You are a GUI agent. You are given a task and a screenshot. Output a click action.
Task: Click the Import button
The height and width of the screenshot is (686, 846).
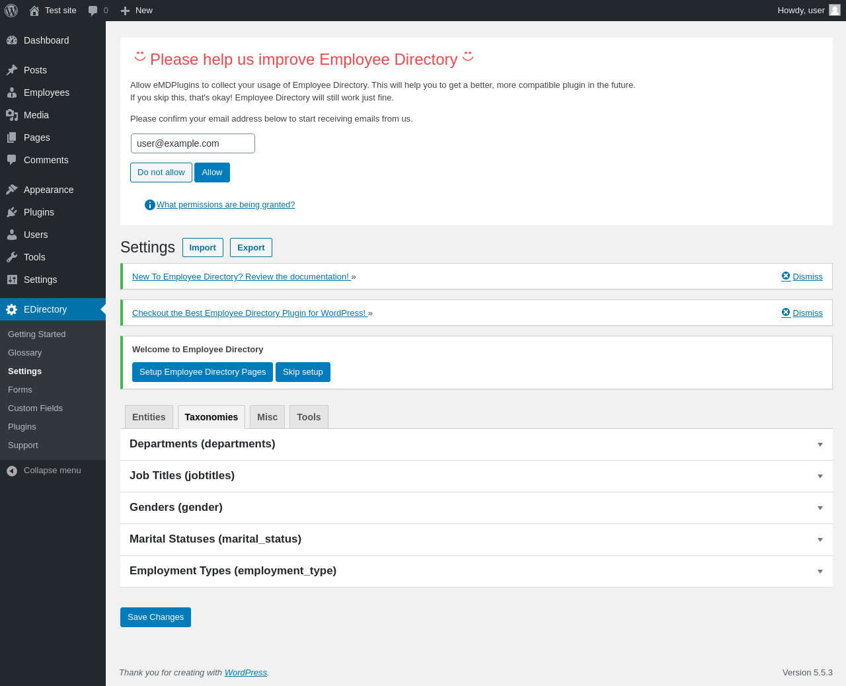pos(203,247)
